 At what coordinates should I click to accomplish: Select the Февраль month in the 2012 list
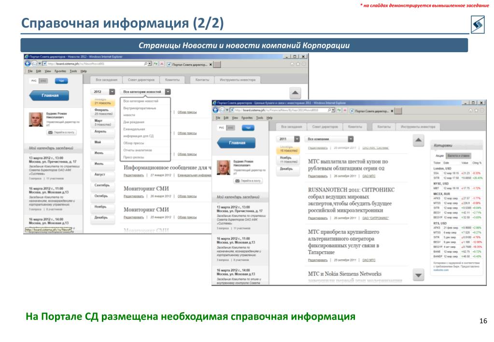click(103, 112)
